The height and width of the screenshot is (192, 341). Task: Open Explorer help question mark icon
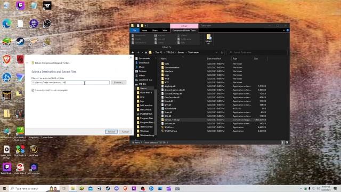pyautogui.click(x=288, y=30)
